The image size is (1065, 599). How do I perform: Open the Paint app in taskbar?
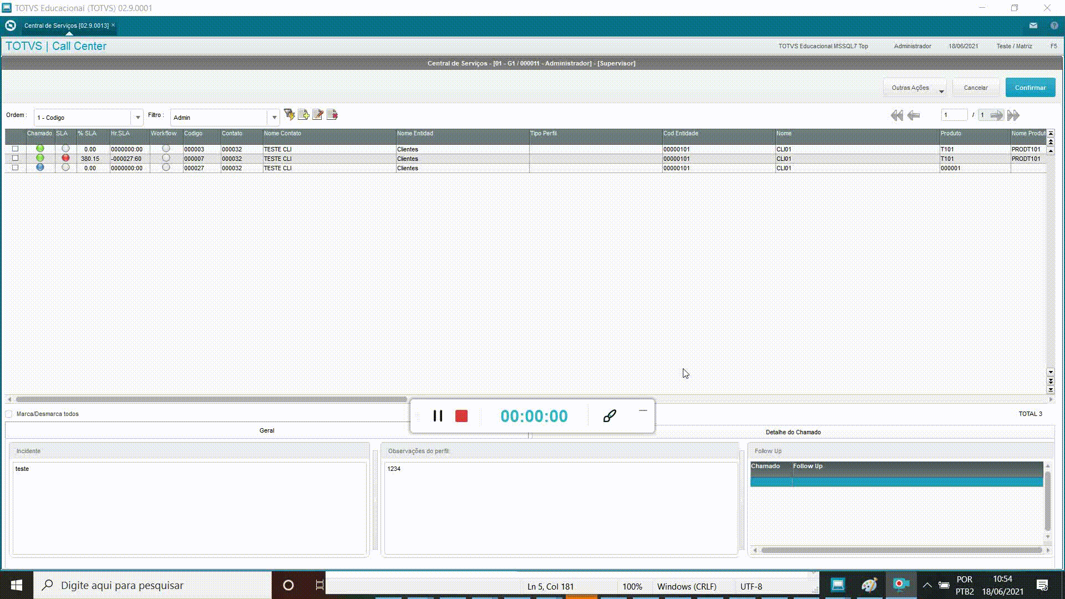click(869, 585)
